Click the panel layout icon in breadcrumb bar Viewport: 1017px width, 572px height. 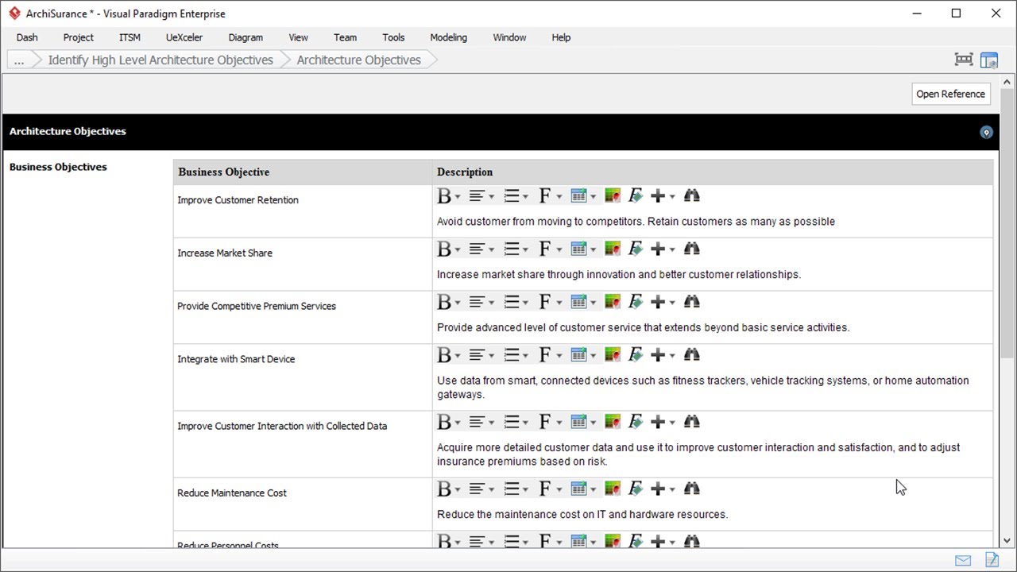tap(989, 60)
